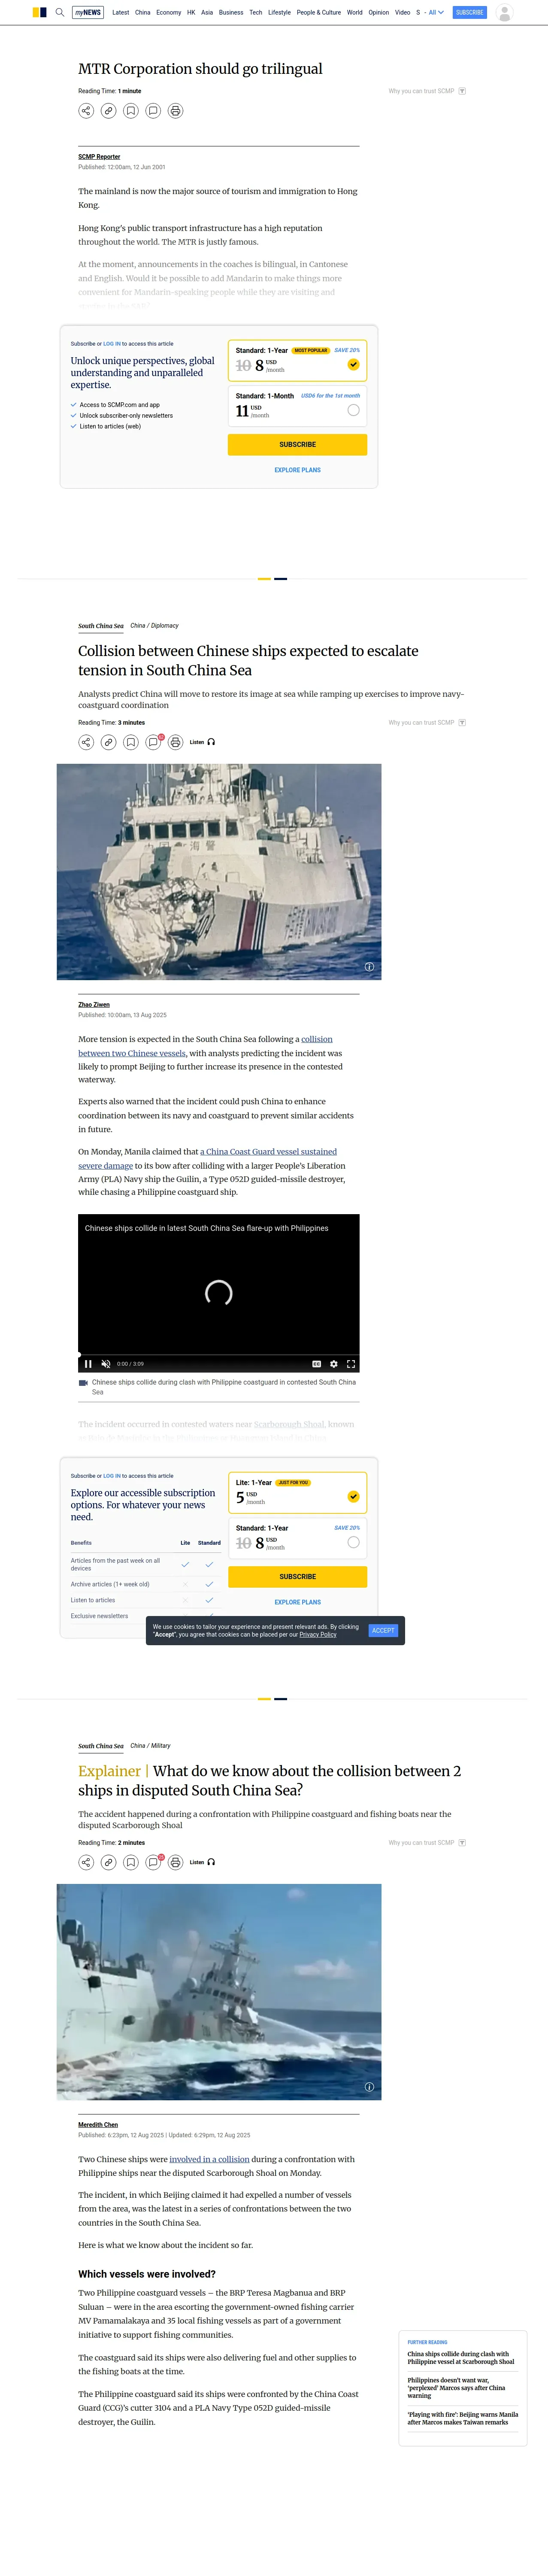This screenshot has height=2576, width=548.
Task: Click SUBSCRIBE in the first paywall box
Action: [x=297, y=444]
